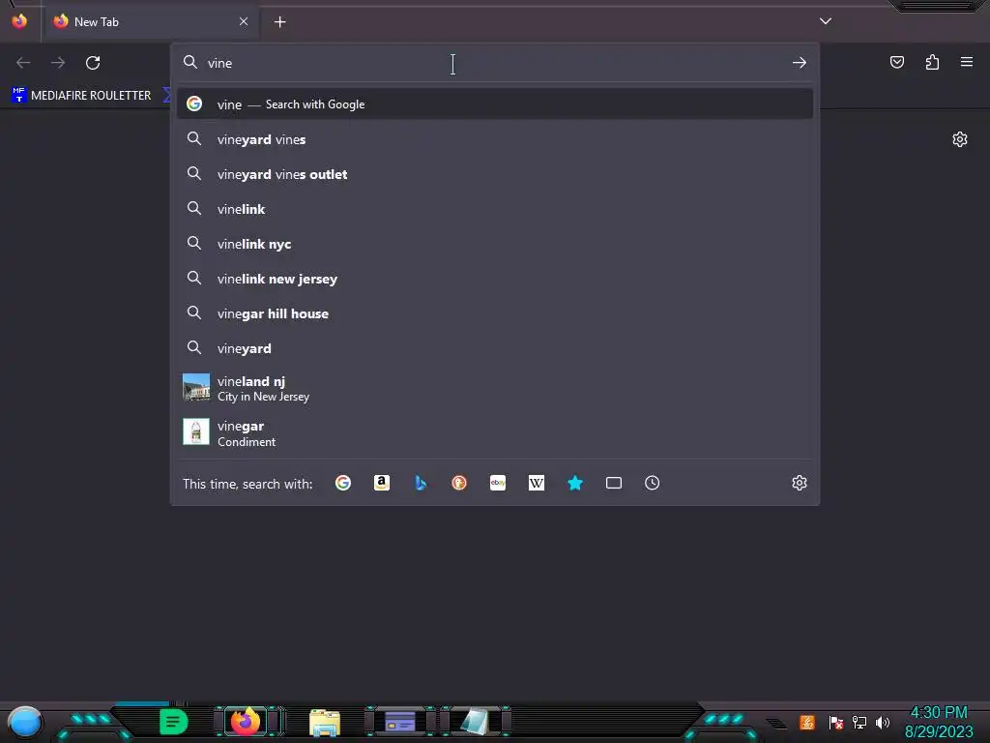Image resolution: width=990 pixels, height=743 pixels.
Task: Open Firefox application hamburger menu
Action: click(x=967, y=62)
